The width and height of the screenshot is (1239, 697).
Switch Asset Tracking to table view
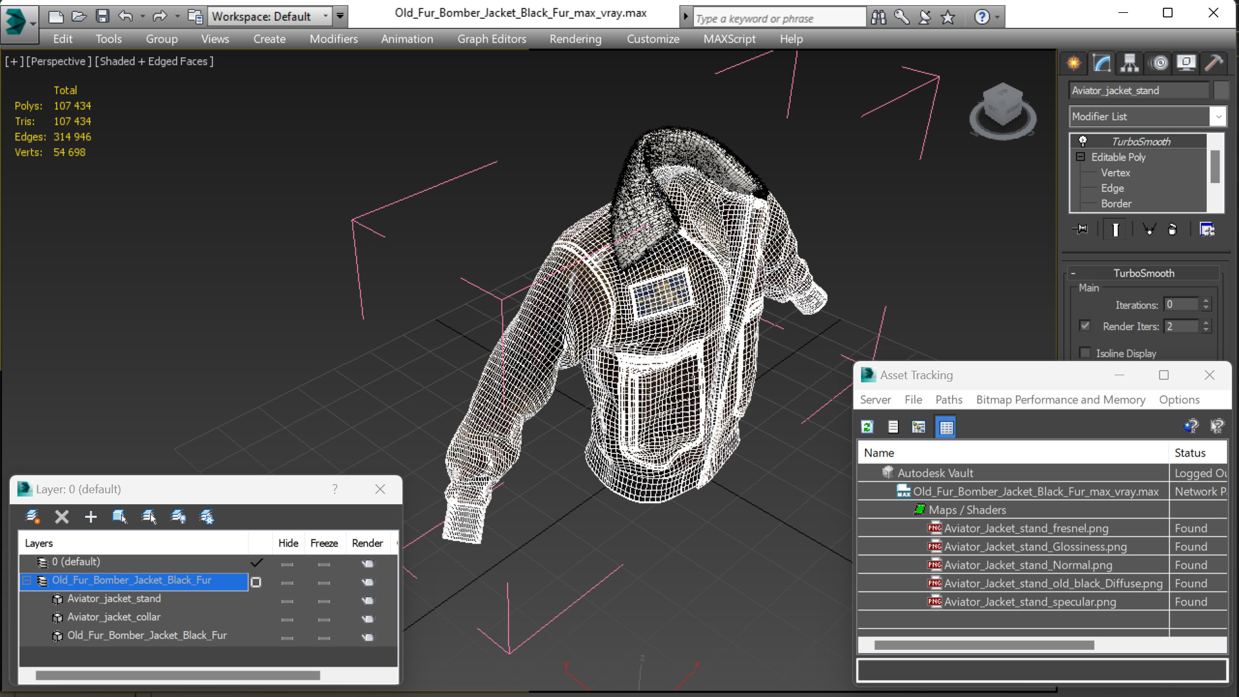[x=946, y=427]
